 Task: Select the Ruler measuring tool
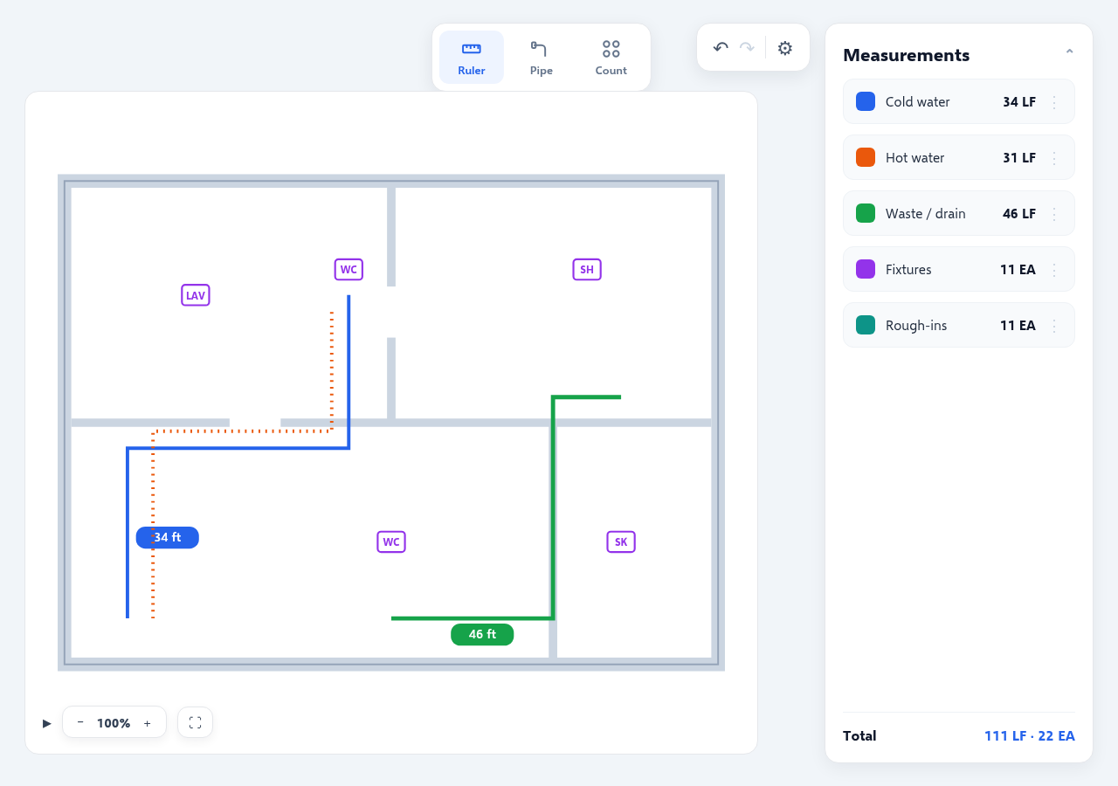click(x=472, y=58)
